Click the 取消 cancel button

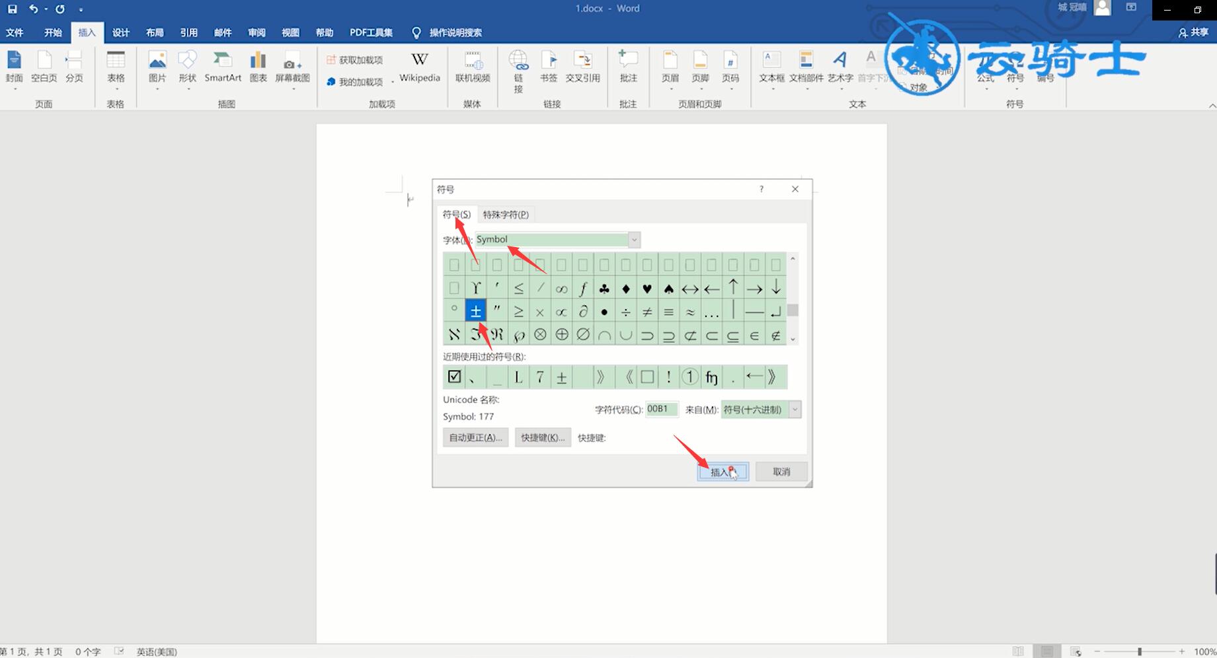pos(781,472)
